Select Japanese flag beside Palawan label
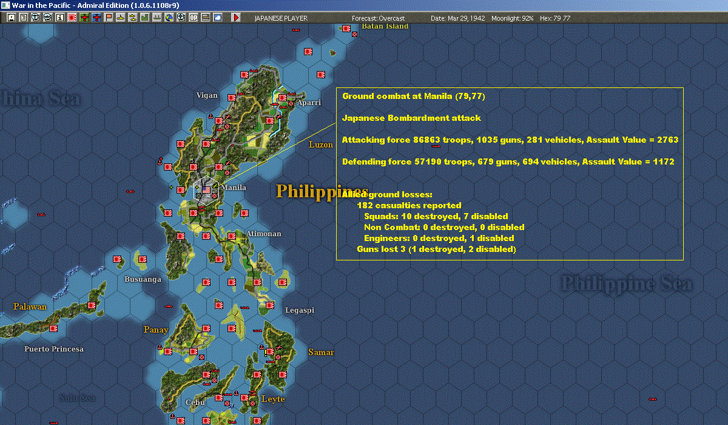This screenshot has height=425, width=728. click(x=92, y=305)
